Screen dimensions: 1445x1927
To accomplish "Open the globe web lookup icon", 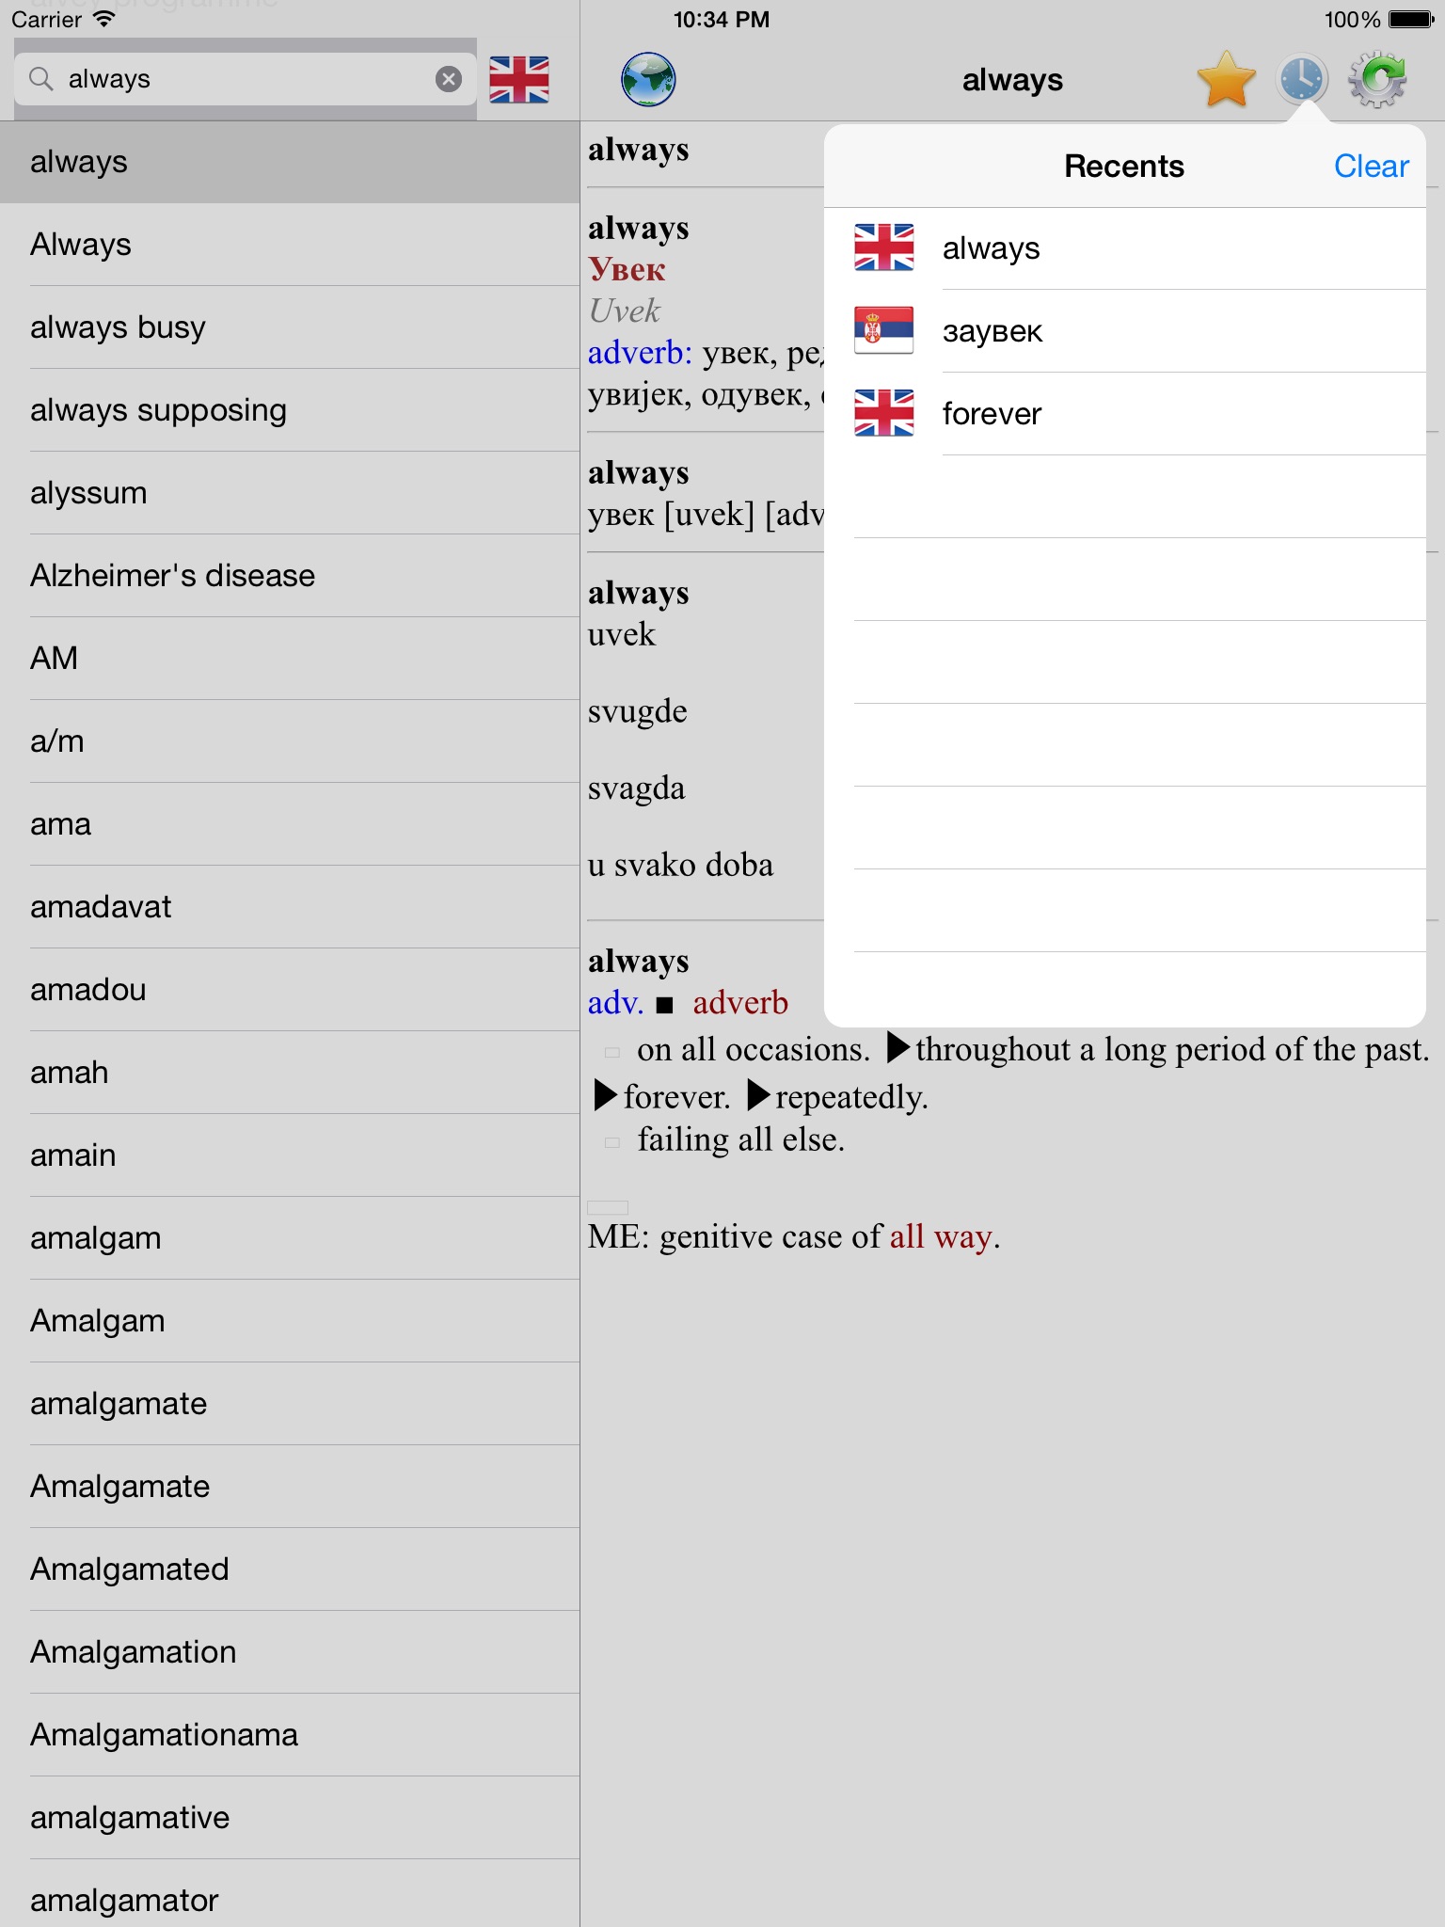I will coord(648,80).
